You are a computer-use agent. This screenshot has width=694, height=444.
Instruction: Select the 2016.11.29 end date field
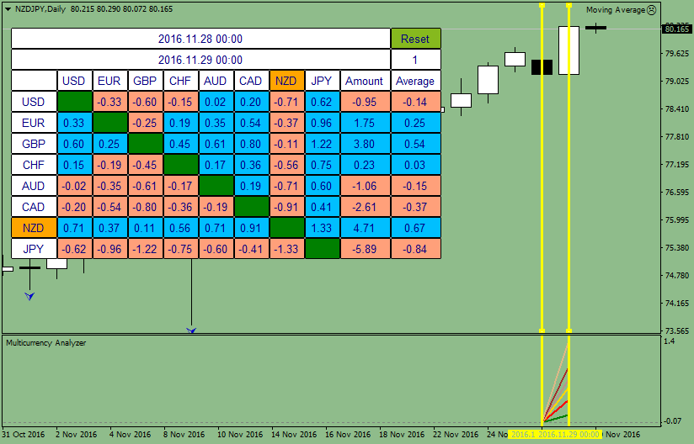(200, 60)
